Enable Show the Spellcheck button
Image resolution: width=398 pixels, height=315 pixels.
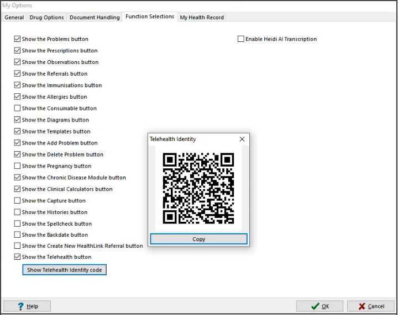click(17, 223)
